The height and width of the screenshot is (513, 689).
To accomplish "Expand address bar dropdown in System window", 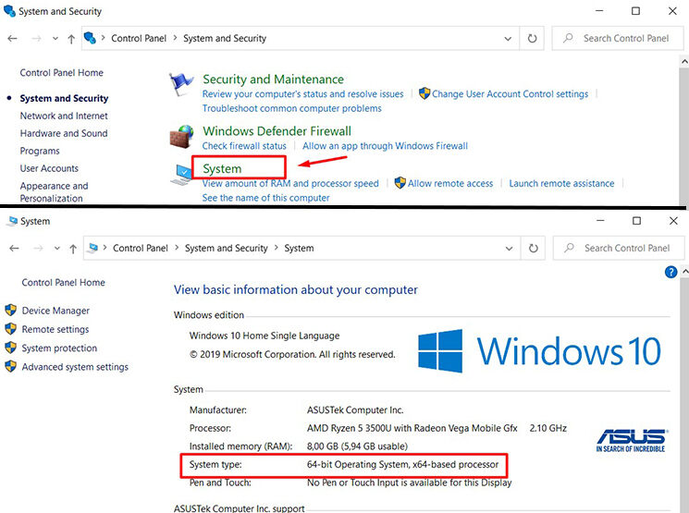I will [x=509, y=249].
